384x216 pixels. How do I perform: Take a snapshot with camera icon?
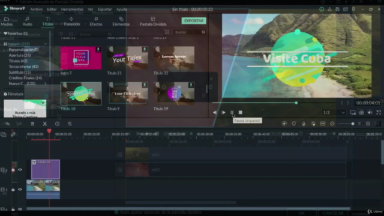361,112
